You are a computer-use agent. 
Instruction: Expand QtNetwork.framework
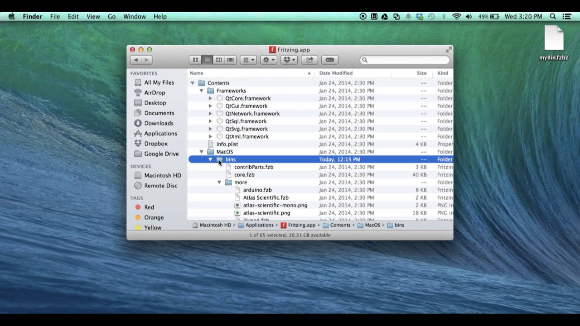tap(210, 114)
